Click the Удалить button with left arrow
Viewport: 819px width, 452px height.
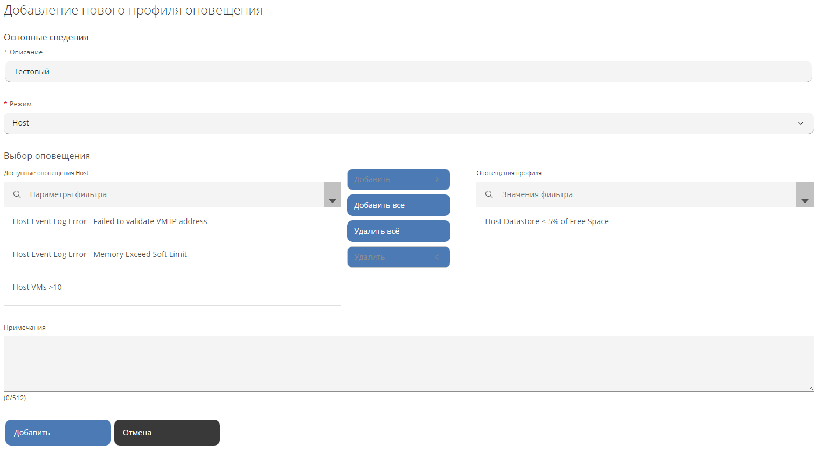click(398, 257)
